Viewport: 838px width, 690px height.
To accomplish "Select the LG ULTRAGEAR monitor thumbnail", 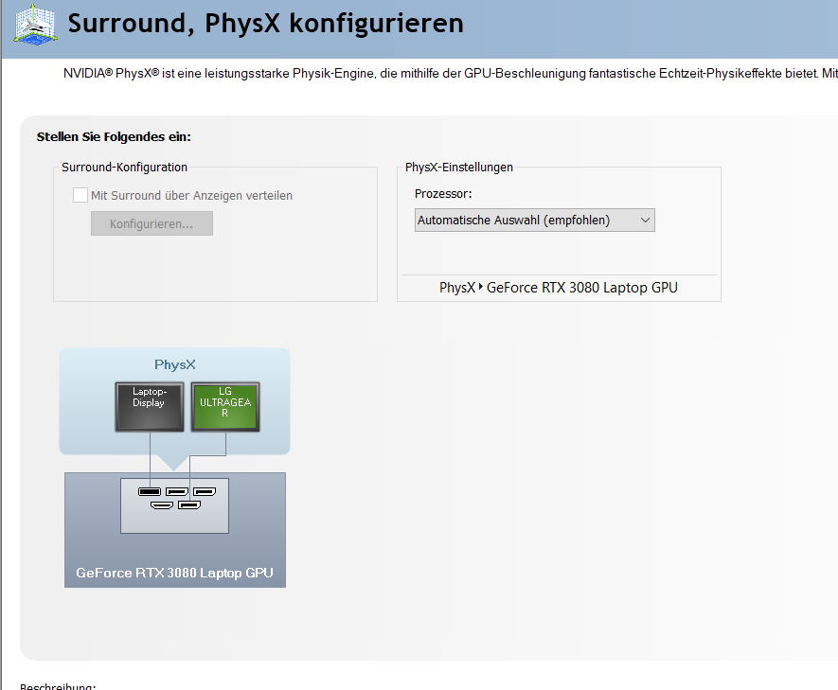I will point(225,407).
